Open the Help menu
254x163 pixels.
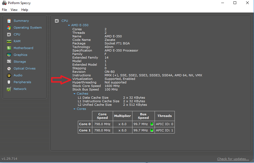(25, 10)
